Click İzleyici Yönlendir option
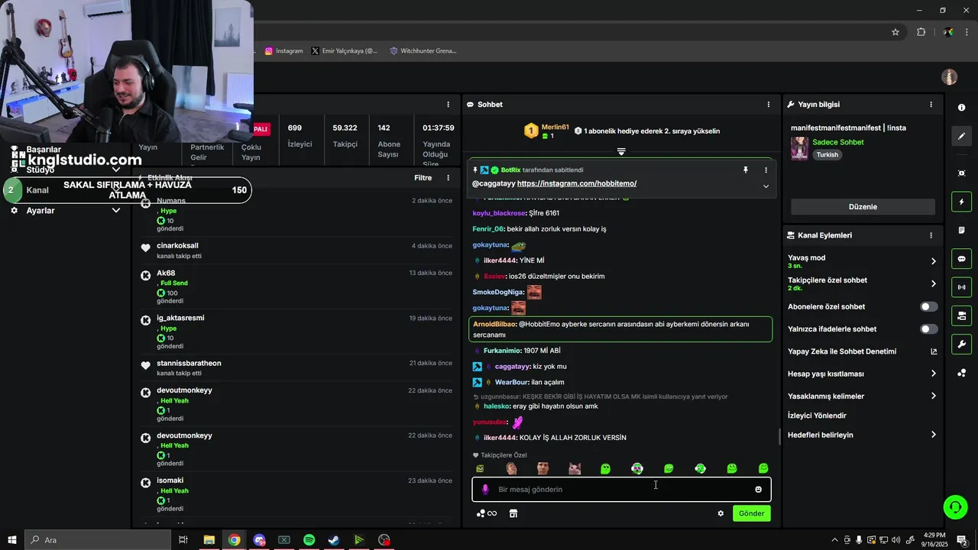The height and width of the screenshot is (550, 978). coord(817,416)
